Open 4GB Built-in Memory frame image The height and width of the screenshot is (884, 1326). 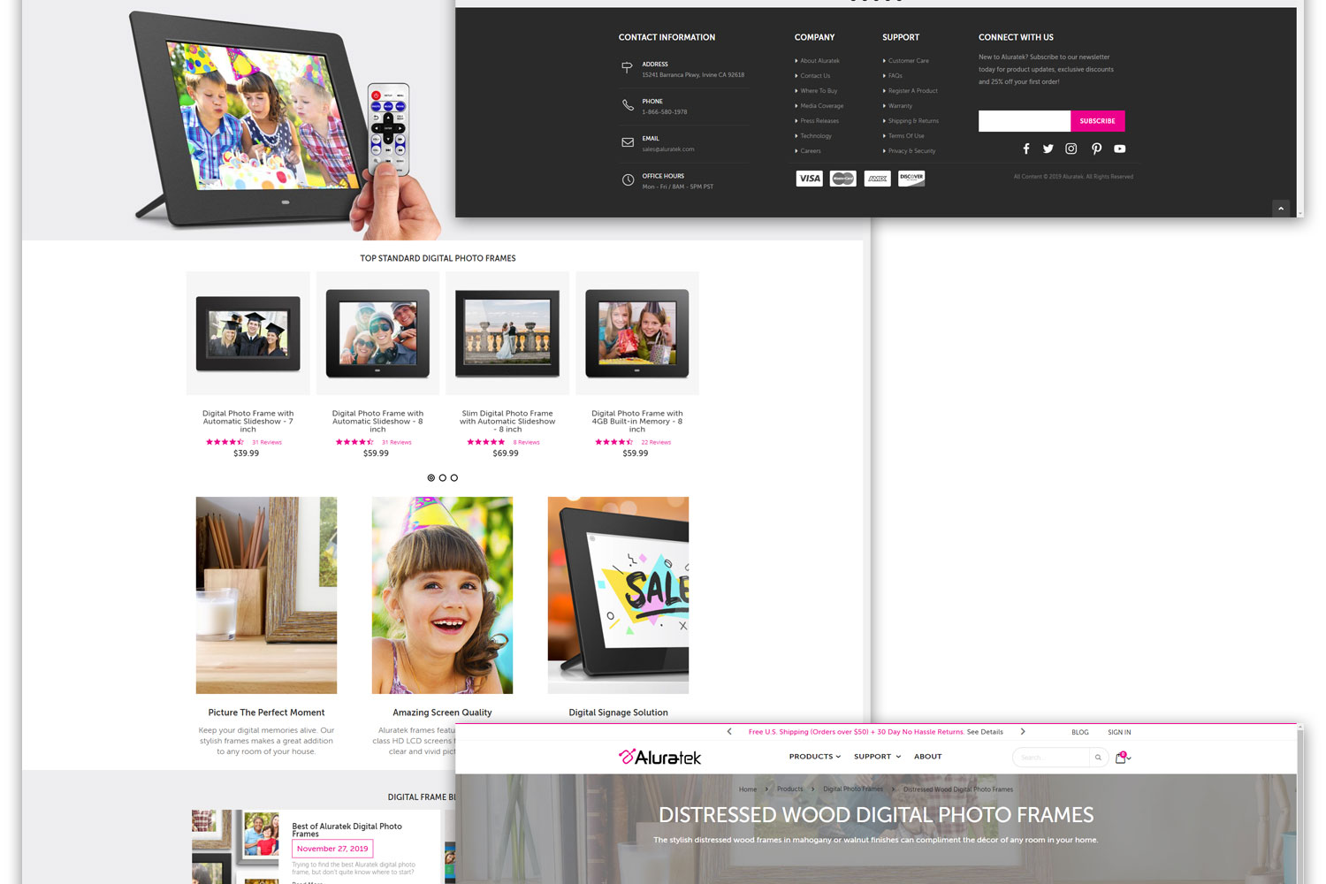click(637, 333)
